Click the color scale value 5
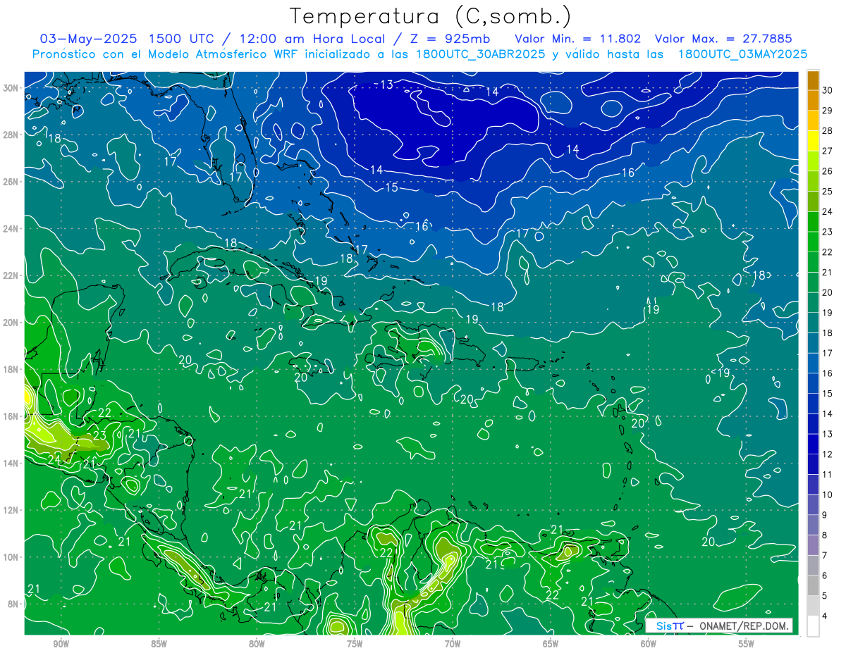 point(825,596)
